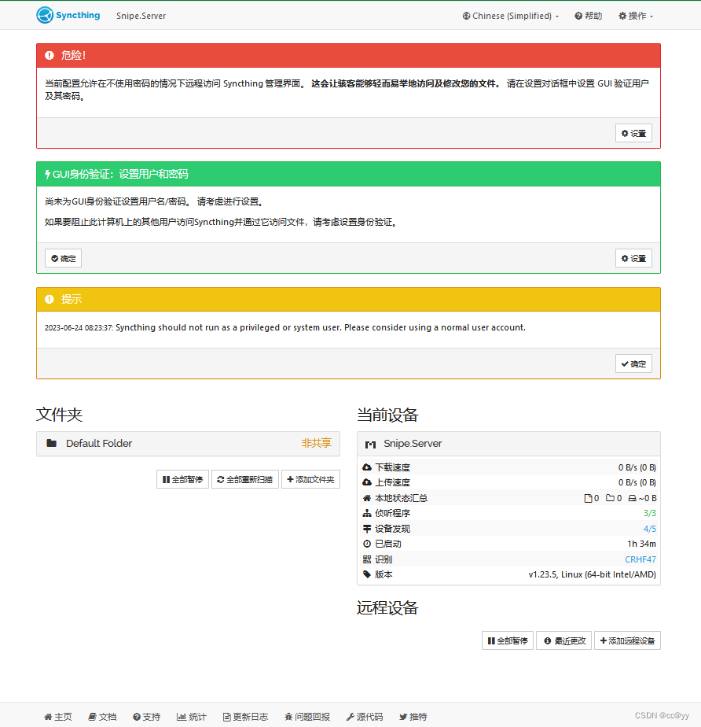Open the 更新日志 changelog footer link
The image size is (701, 727).
coord(245,717)
